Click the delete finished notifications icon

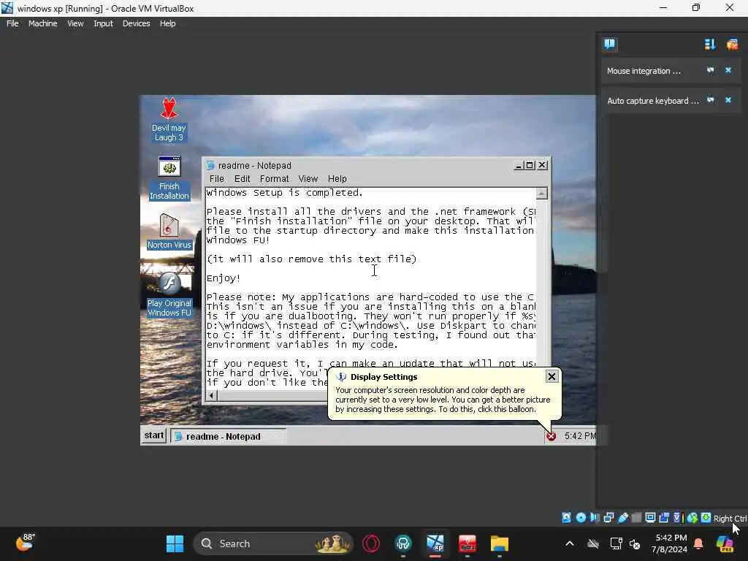click(x=732, y=45)
